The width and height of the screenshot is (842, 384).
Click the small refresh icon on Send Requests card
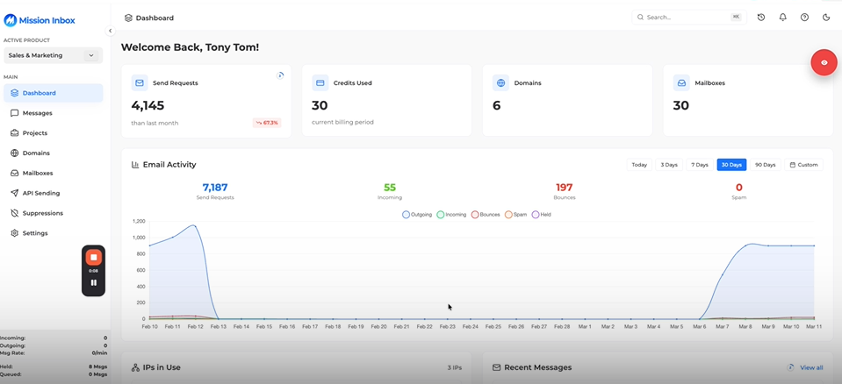tap(280, 75)
